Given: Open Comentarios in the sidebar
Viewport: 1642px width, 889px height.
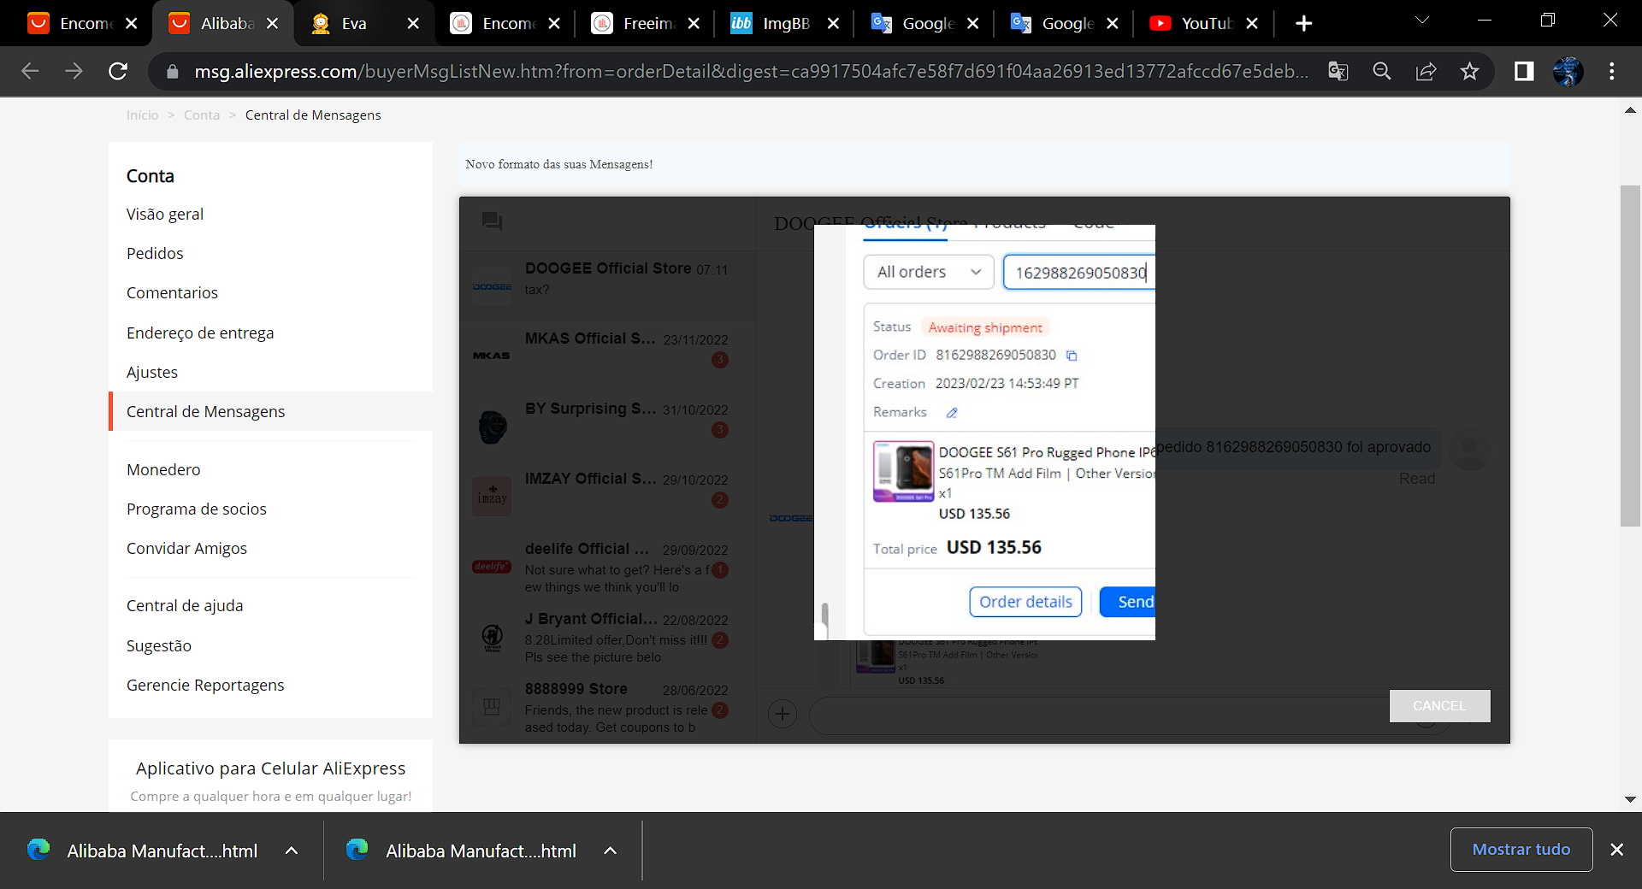Looking at the screenshot, I should point(172,292).
